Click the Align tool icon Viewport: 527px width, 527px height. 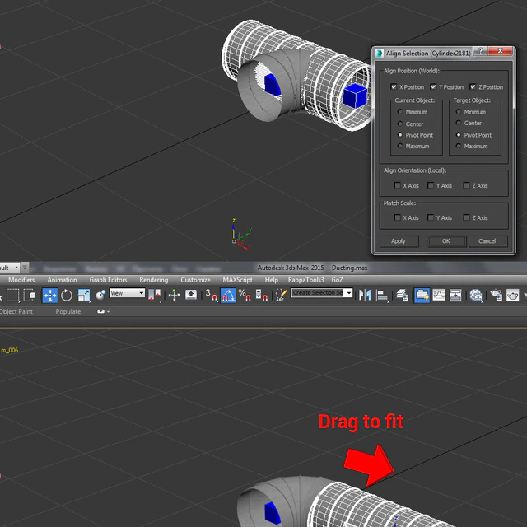(x=382, y=295)
